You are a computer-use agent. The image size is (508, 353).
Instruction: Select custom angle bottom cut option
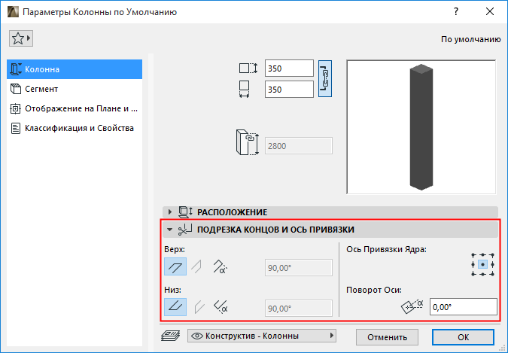click(221, 307)
